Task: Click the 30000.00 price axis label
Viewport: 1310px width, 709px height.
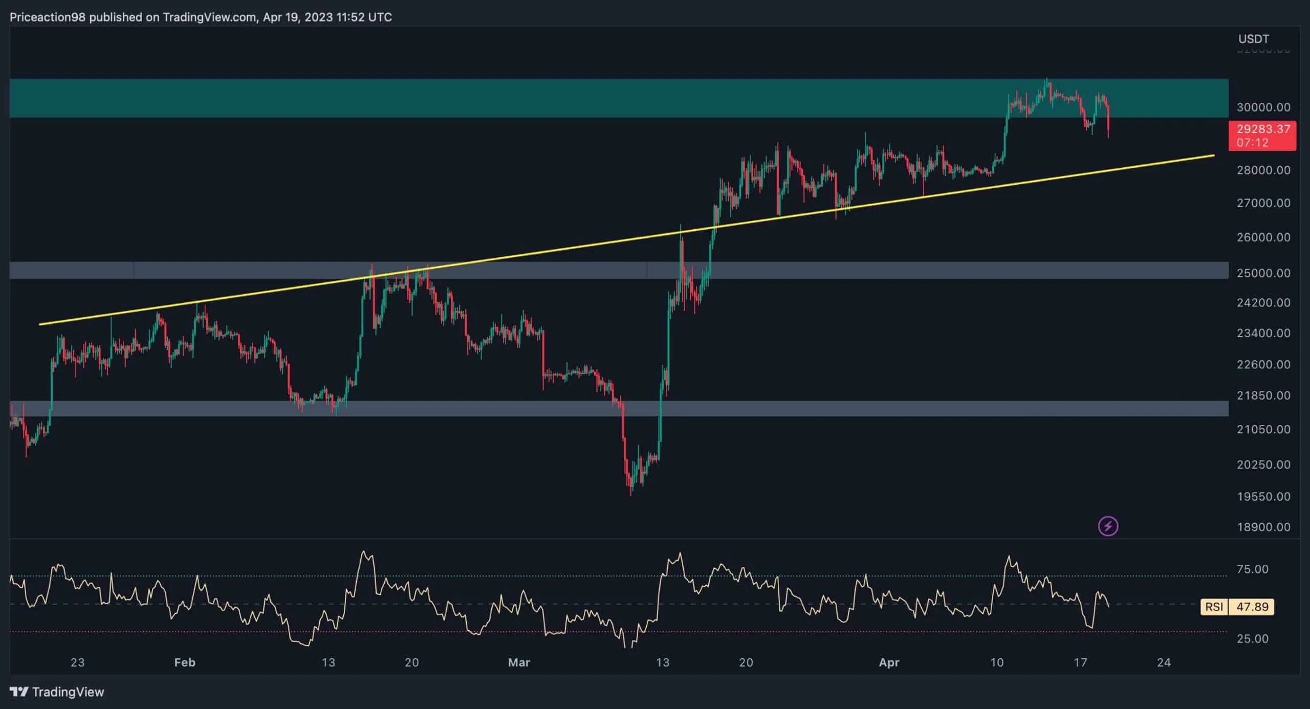Action: coord(1263,107)
